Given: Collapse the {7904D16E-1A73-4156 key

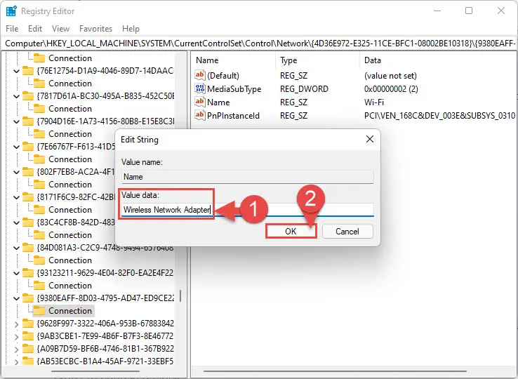Looking at the screenshot, I should 16,121.
